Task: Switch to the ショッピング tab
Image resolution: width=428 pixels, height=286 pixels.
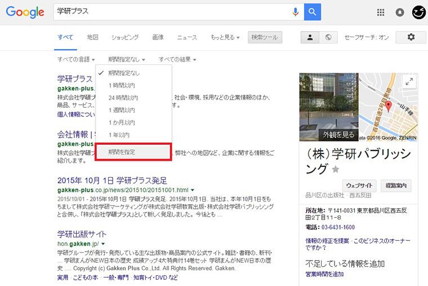Action: pyautogui.click(x=125, y=37)
